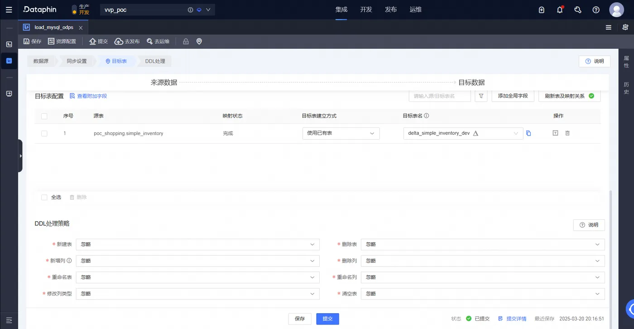Open the wrench settings icon in header
The image size is (634, 329).
pyautogui.click(x=578, y=9)
